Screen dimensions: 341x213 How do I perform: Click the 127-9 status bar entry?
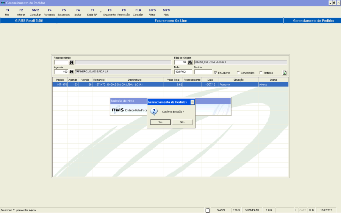click(236, 210)
